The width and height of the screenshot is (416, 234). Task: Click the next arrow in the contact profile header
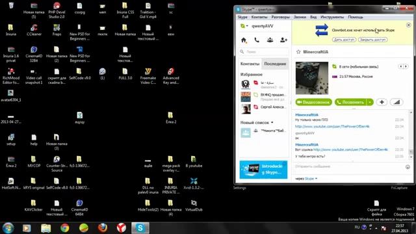click(x=406, y=66)
